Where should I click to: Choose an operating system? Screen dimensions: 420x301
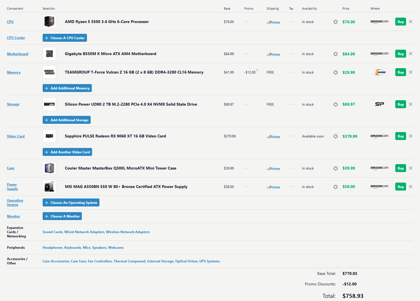tap(71, 202)
